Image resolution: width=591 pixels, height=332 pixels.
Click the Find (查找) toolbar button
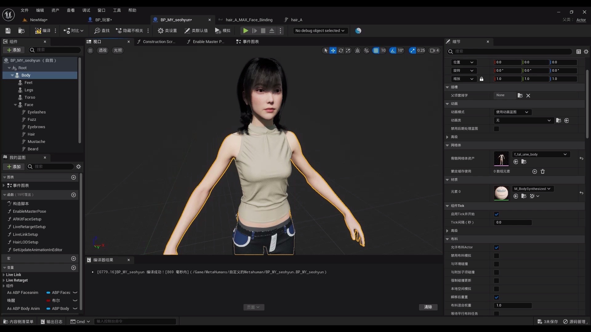[x=102, y=31]
